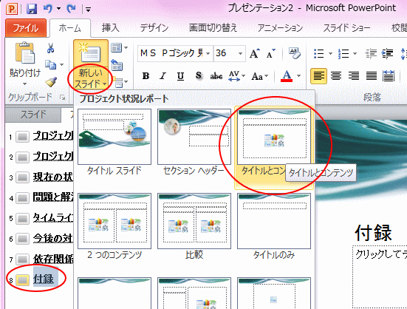
Task: Click the Undo arrow icon
Action: click(48, 9)
